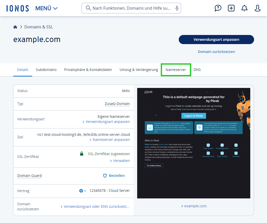The width and height of the screenshot is (267, 223).
Task: Select the Details tab
Action: tap(23, 70)
